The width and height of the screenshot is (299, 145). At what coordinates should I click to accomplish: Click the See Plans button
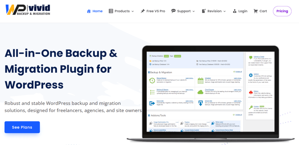pos(22,127)
